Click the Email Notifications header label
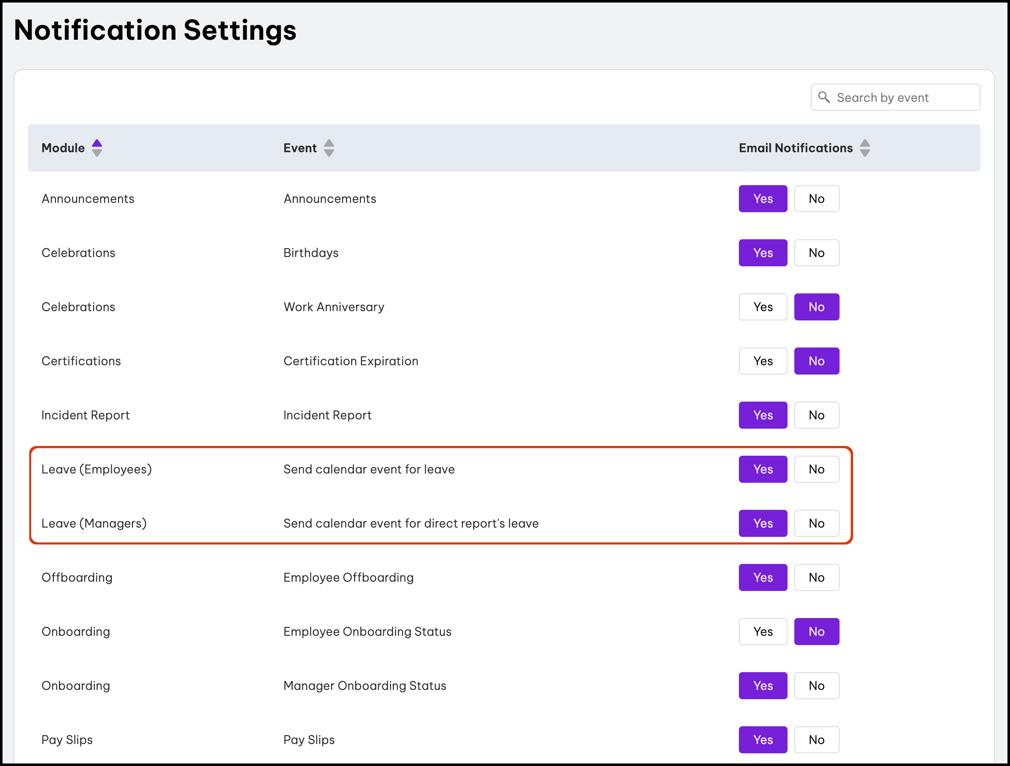Viewport: 1010px width, 766px height. [x=796, y=148]
